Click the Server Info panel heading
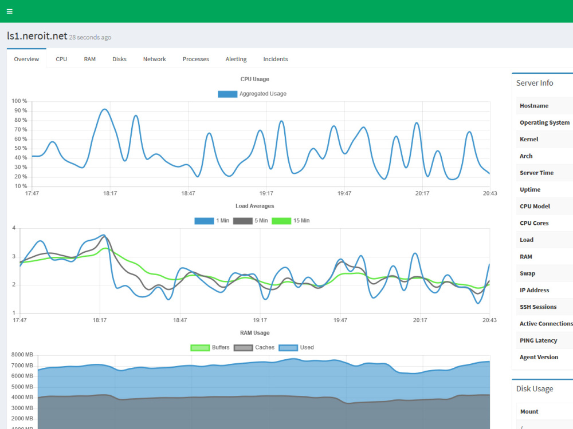Image resolution: width=573 pixels, height=429 pixels. tap(535, 83)
